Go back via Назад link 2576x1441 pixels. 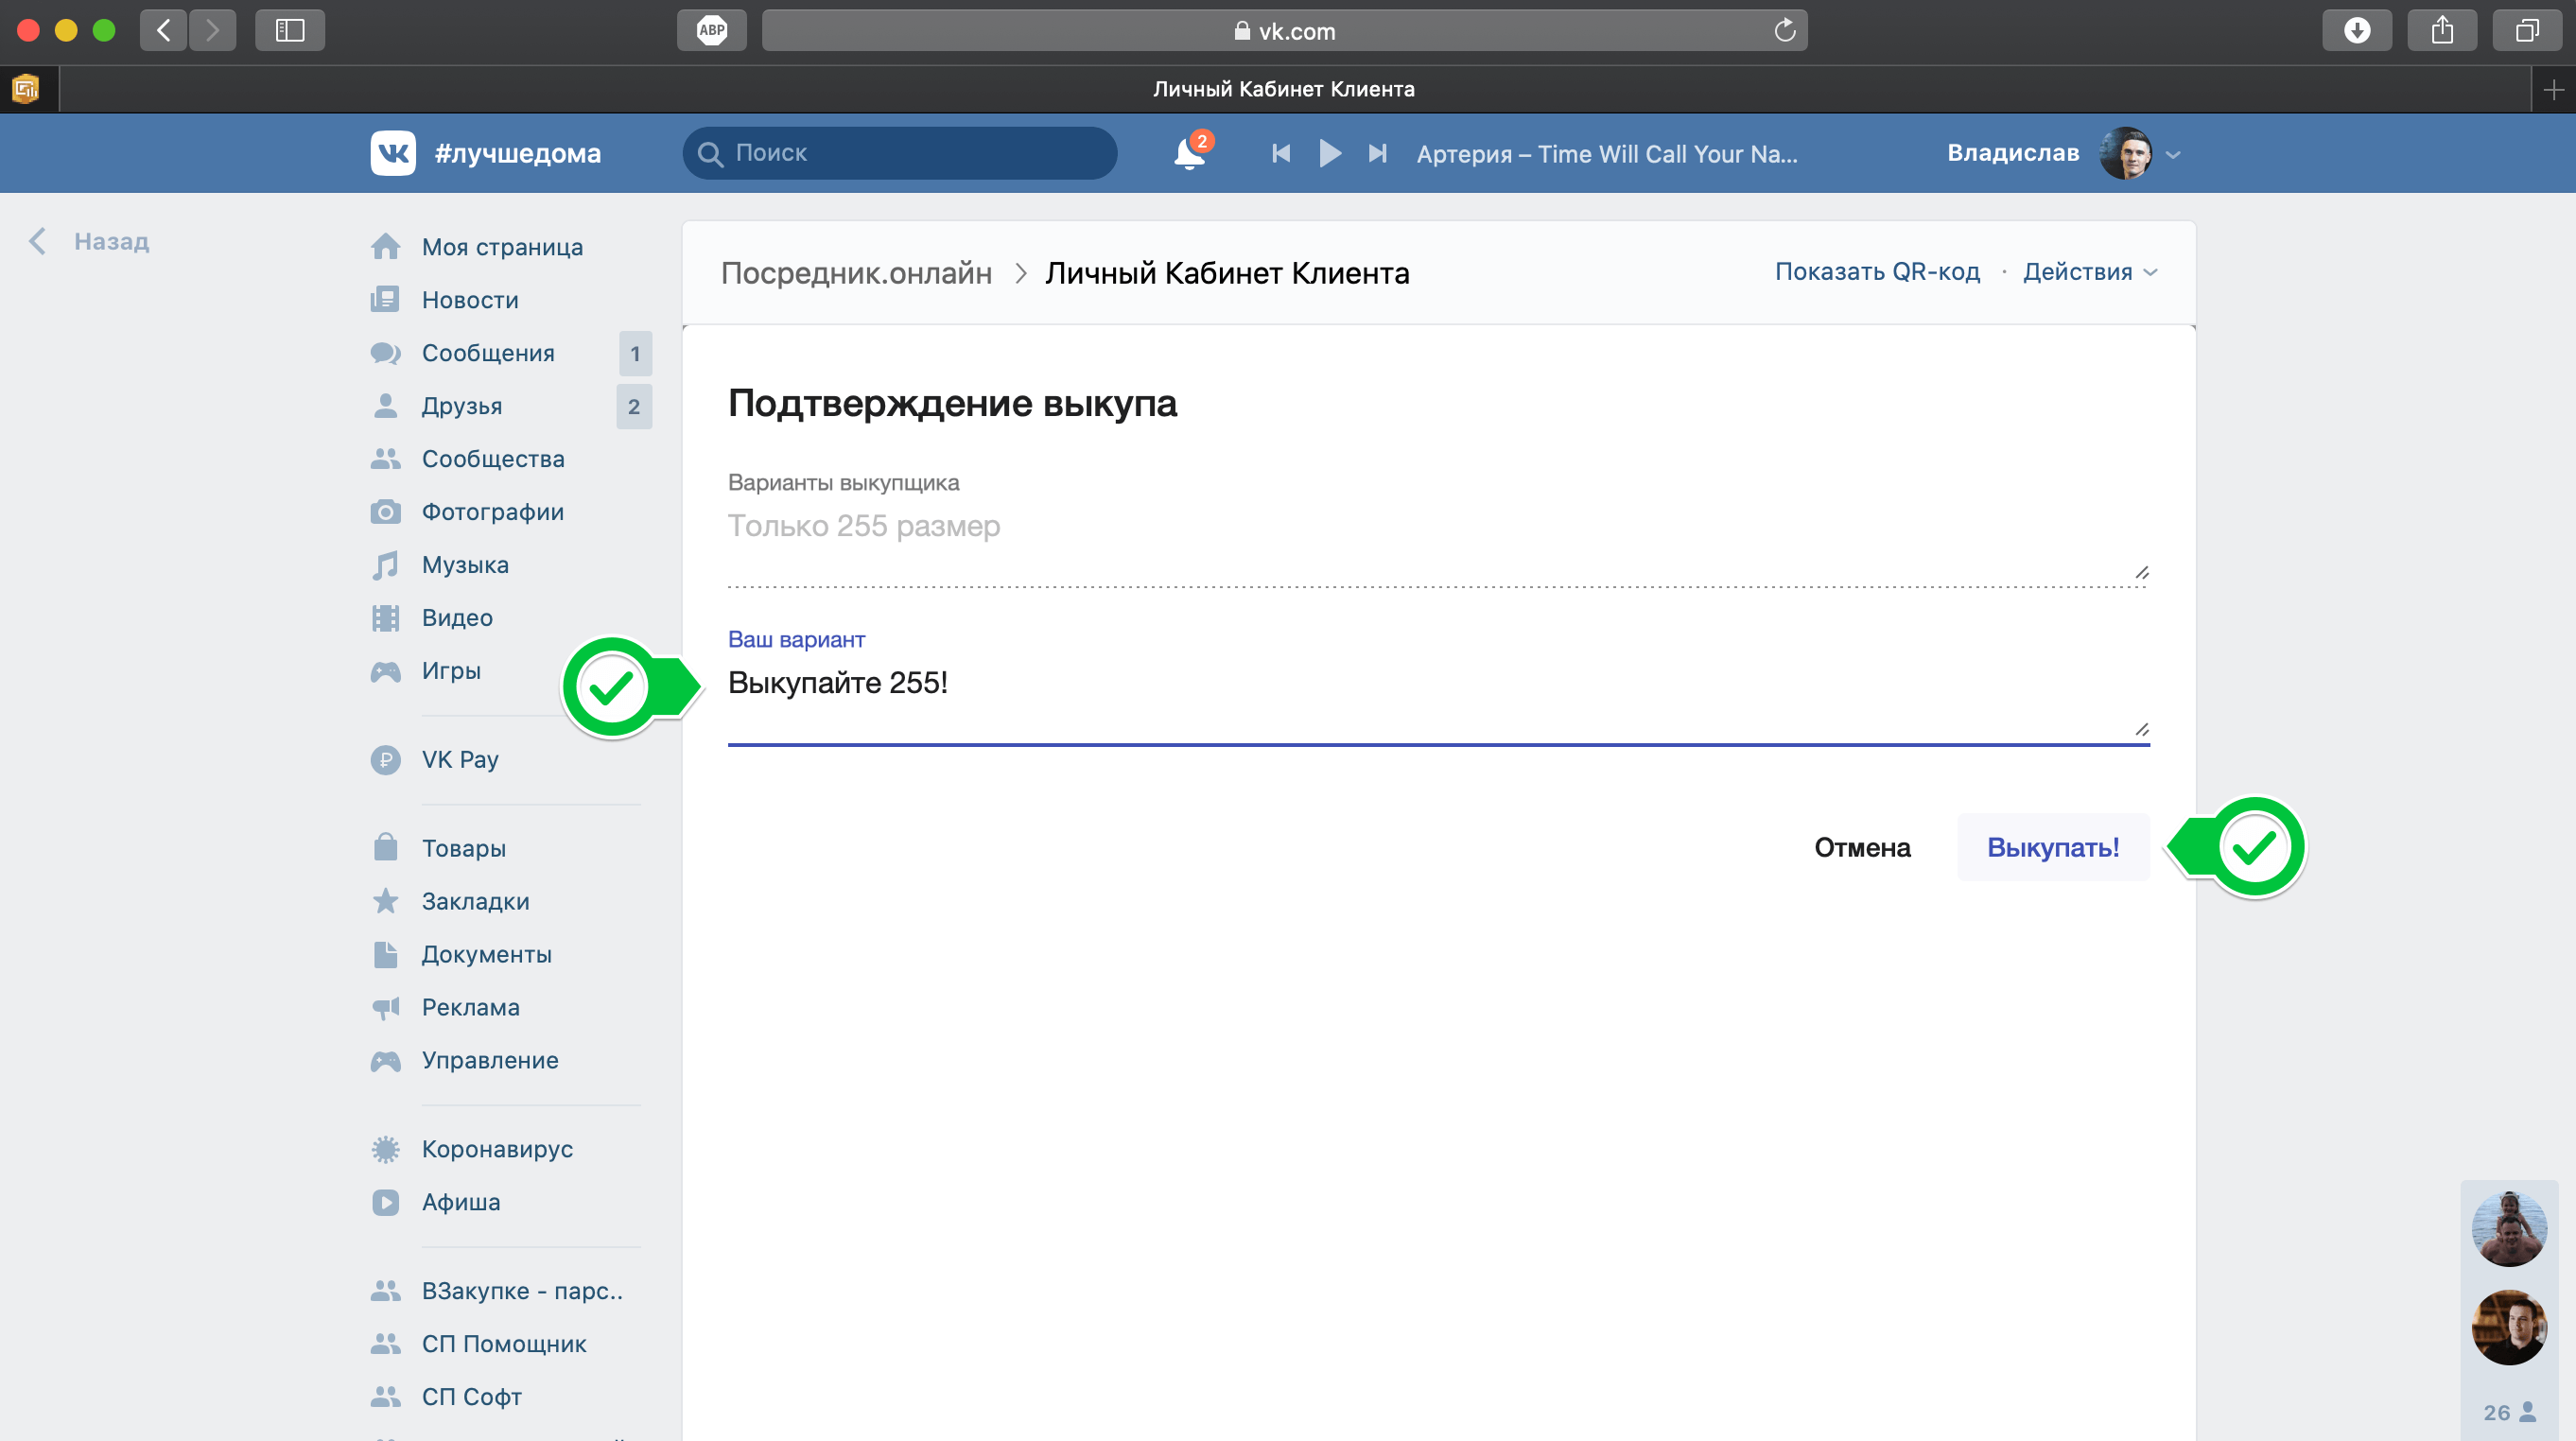tap(110, 241)
